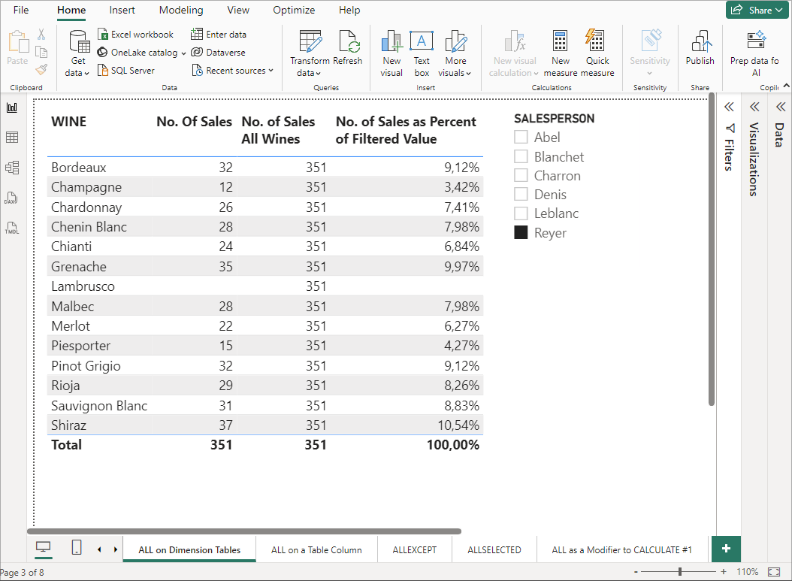Screen dimensions: 792x581
Task: Select the Lambrusco wine row
Action: [x=265, y=286]
